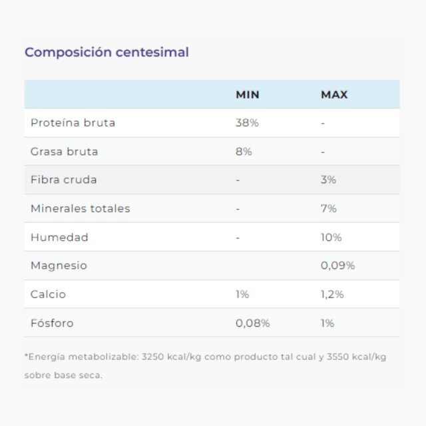Click the Fibra cruda row label
The image size is (426, 426).
pyautogui.click(x=64, y=180)
